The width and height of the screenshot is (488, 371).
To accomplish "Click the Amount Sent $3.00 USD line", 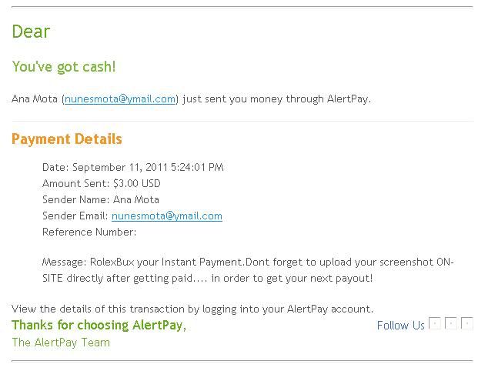I will pos(102,183).
